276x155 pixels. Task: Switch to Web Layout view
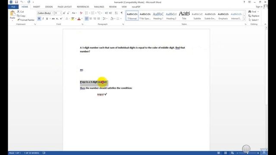[232, 153]
